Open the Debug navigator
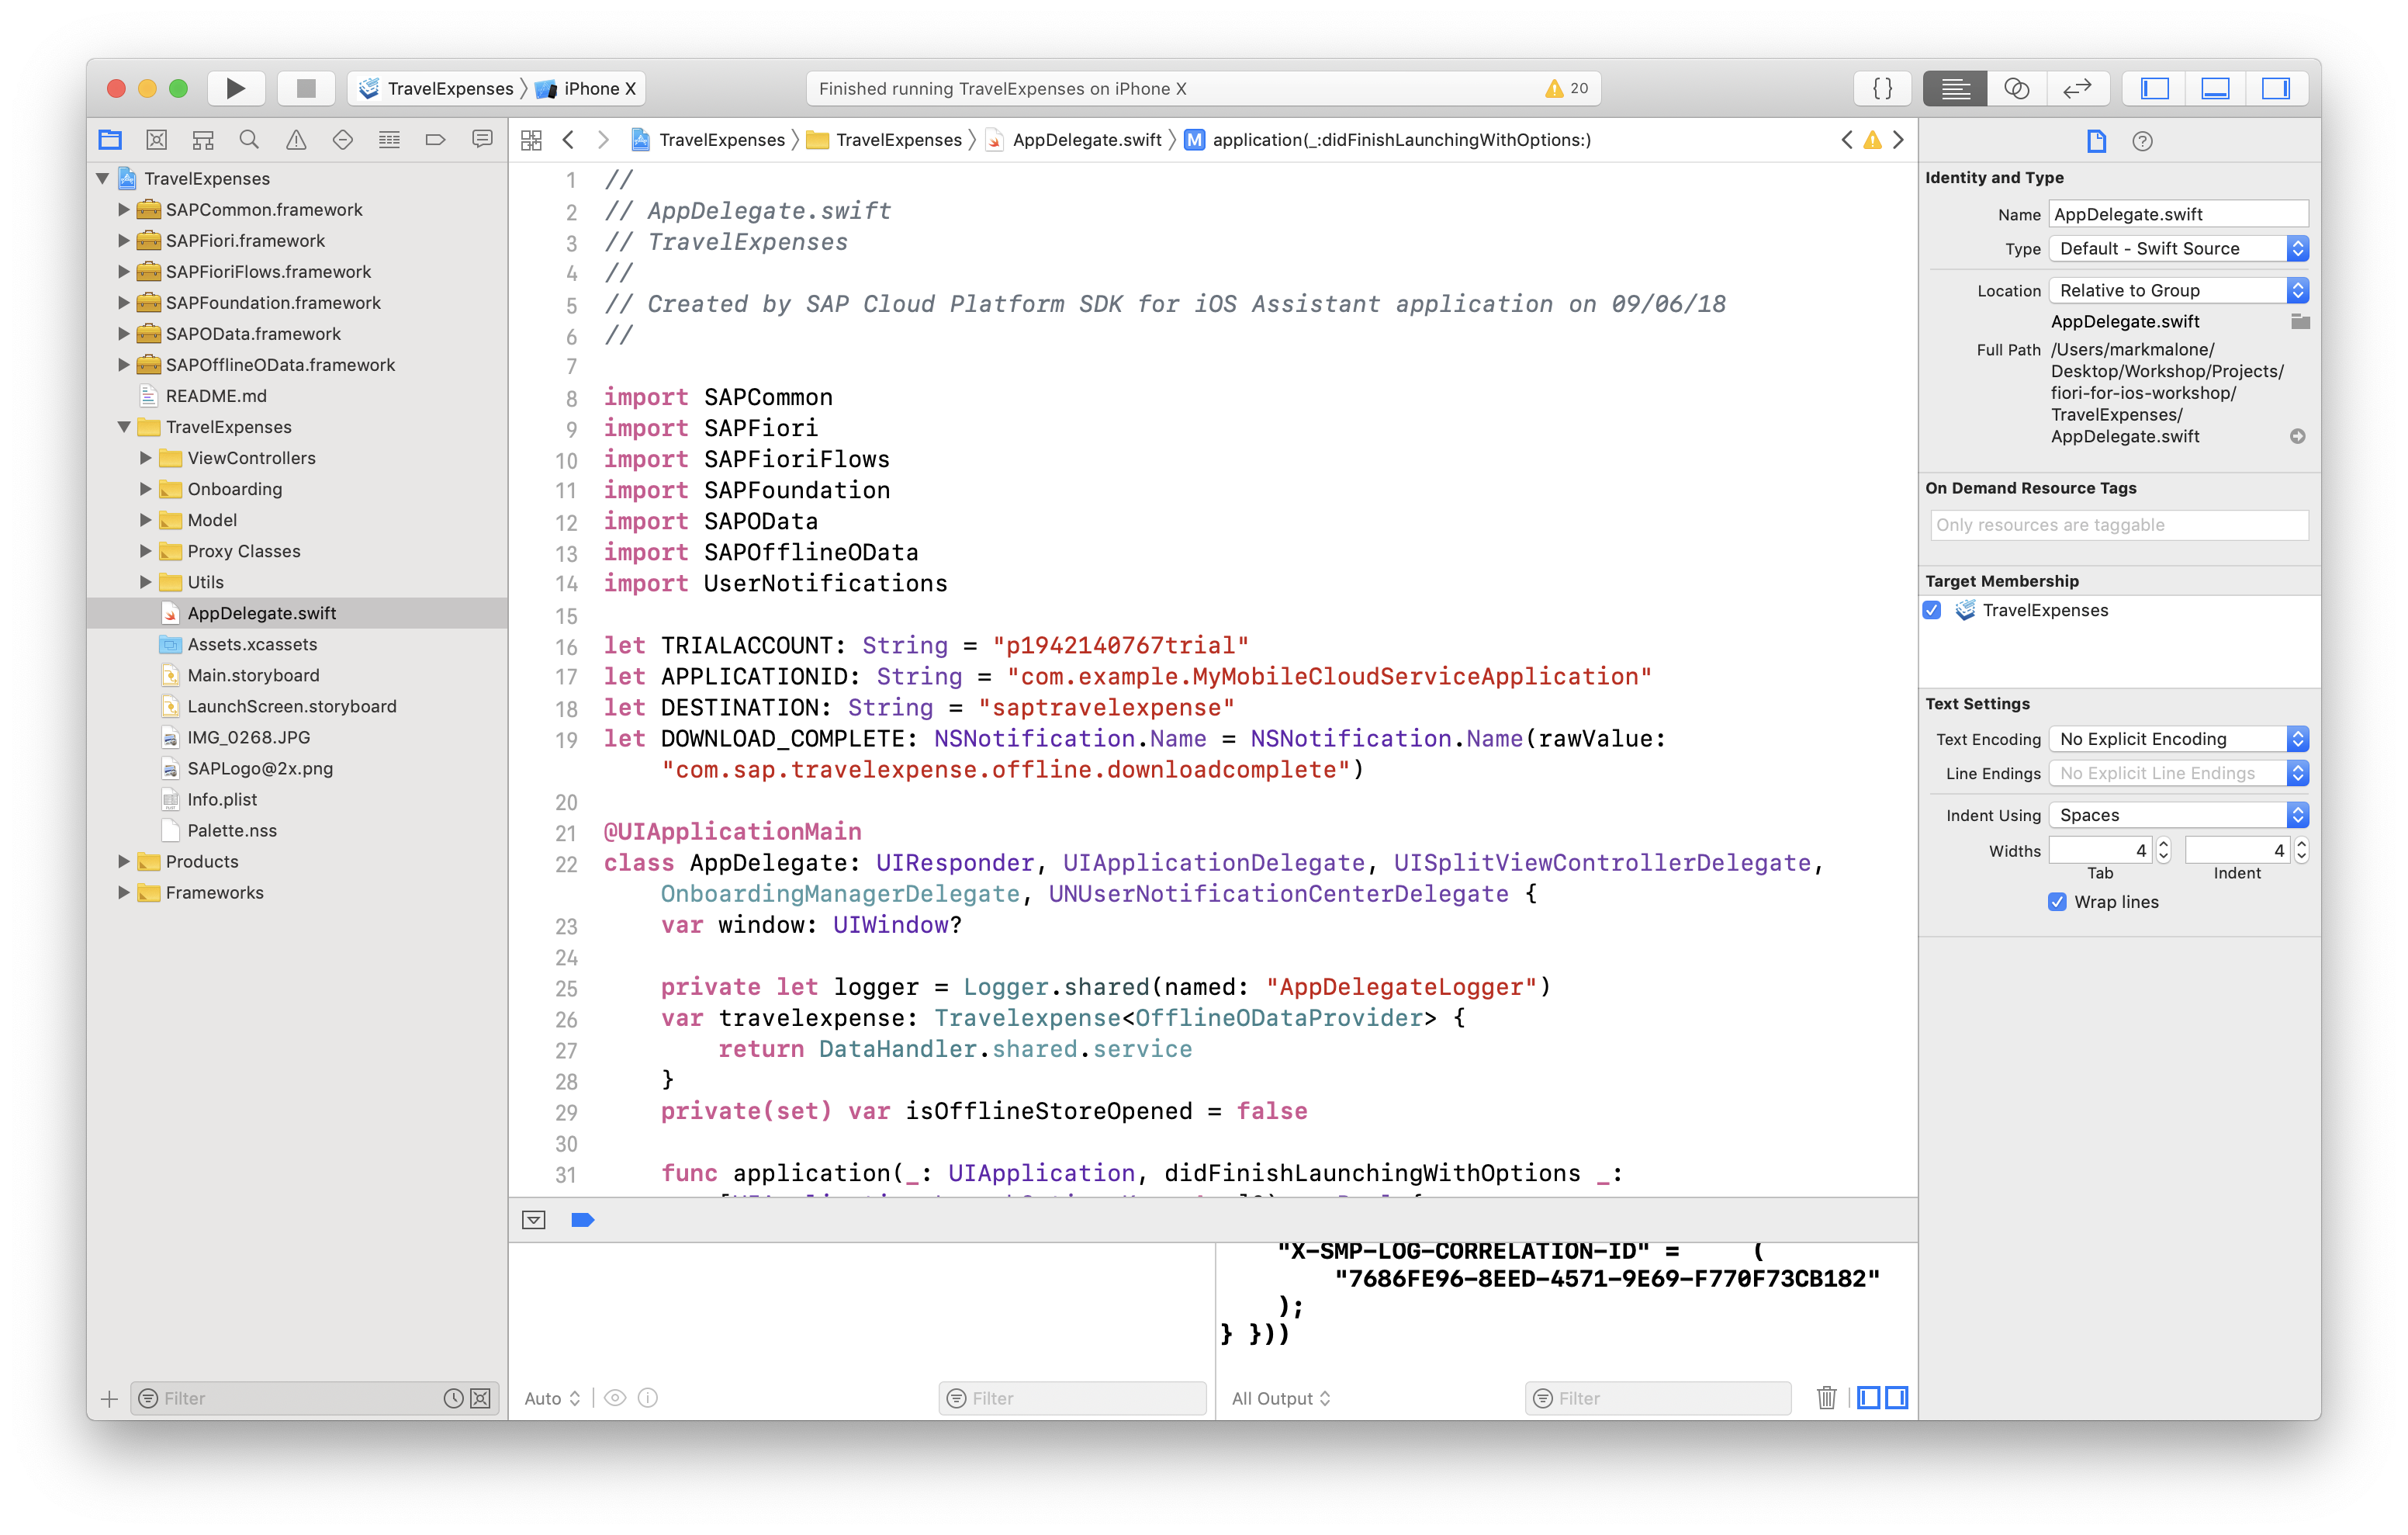Screen dimensions: 2408x1535 (x=389, y=140)
